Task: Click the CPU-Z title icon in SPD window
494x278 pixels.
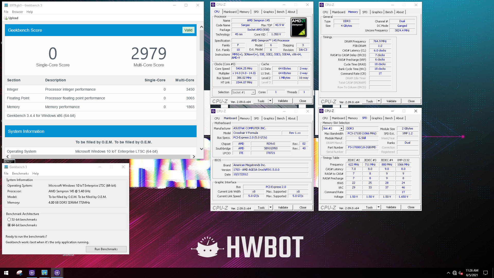Action: [x=322, y=111]
